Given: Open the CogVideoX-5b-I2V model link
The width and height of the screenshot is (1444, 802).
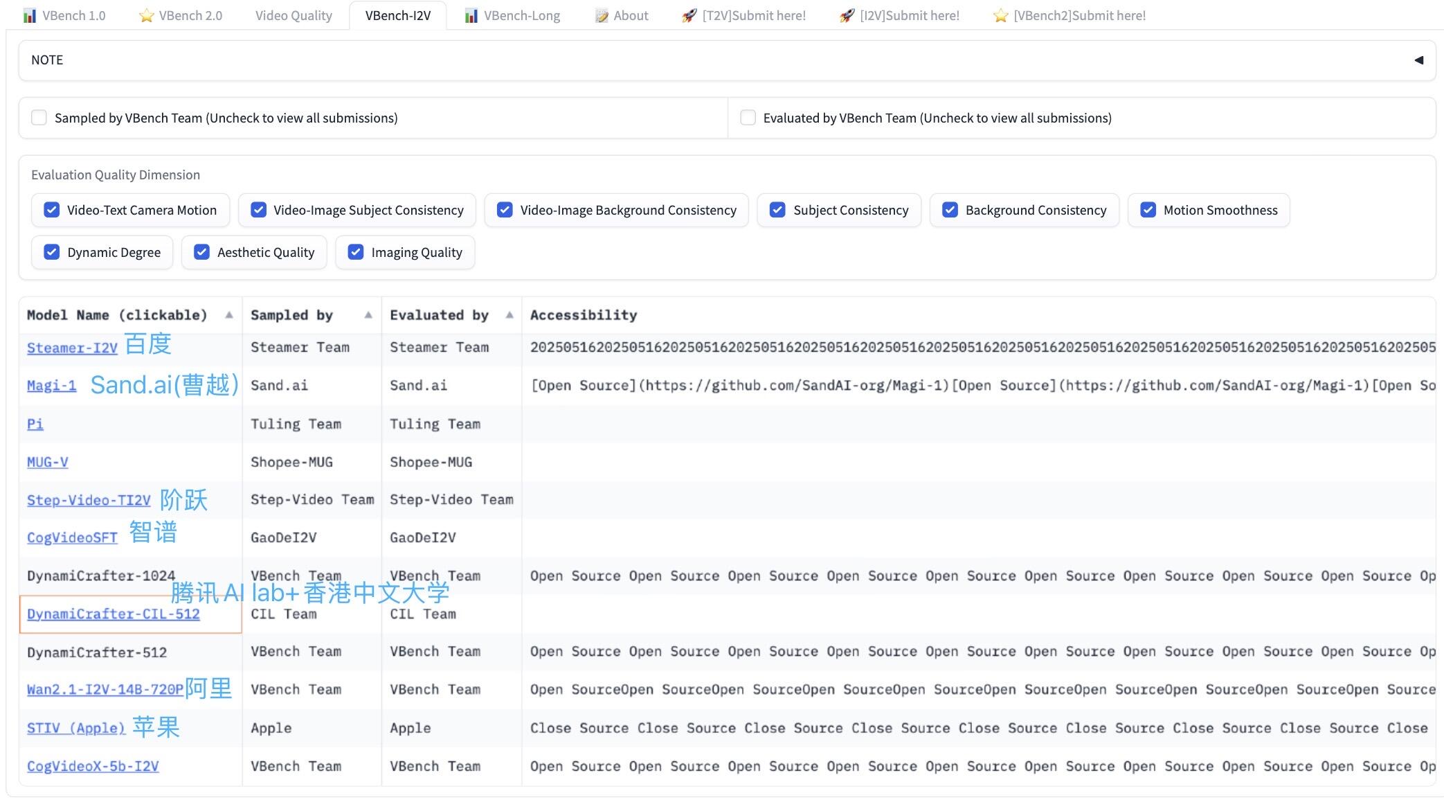Looking at the screenshot, I should (93, 766).
